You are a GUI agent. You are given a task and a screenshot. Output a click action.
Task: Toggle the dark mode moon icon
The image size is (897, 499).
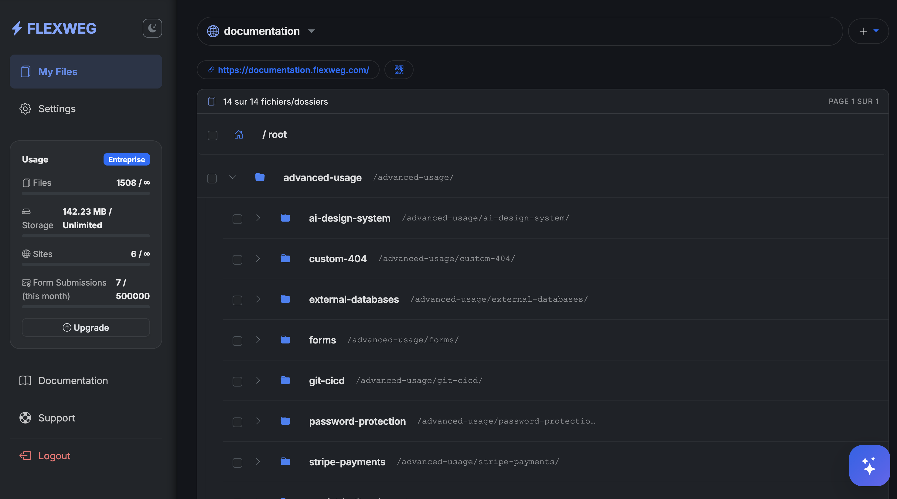(x=152, y=28)
